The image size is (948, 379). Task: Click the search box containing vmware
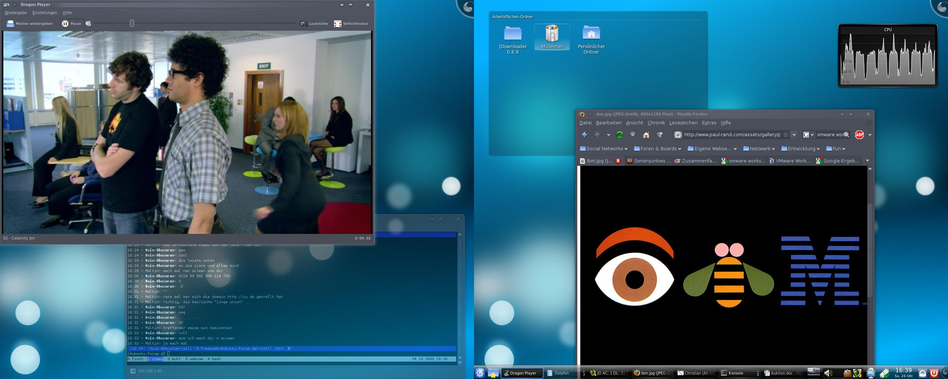(x=829, y=135)
